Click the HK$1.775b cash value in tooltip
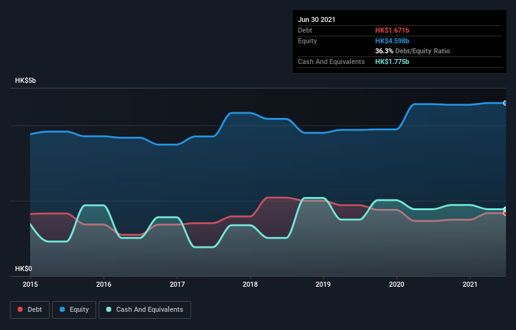The height and width of the screenshot is (330, 516). pyautogui.click(x=392, y=61)
